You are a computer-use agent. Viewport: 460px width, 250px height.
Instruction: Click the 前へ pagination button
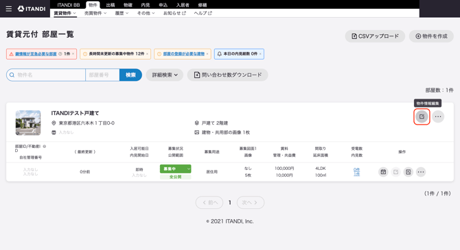tap(209, 203)
